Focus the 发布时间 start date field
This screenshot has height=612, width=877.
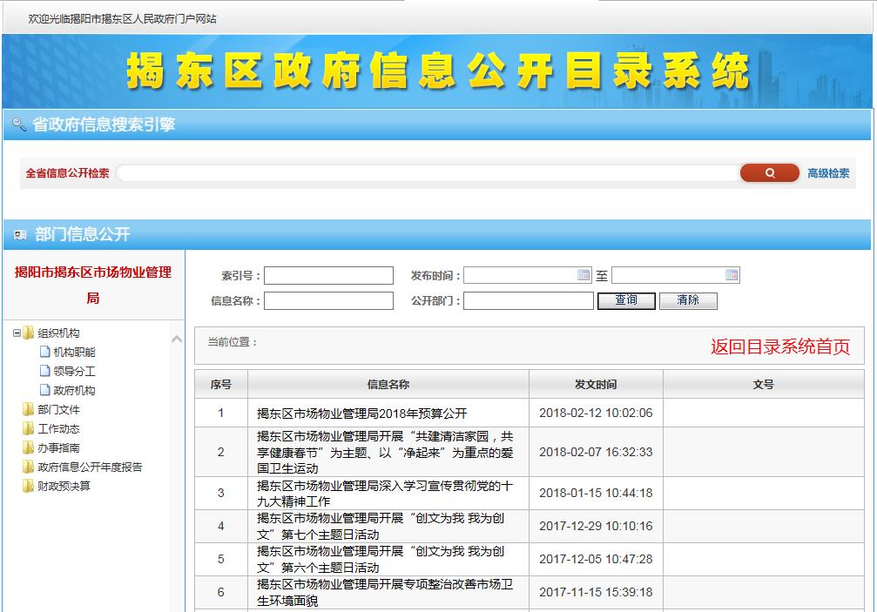(x=528, y=275)
